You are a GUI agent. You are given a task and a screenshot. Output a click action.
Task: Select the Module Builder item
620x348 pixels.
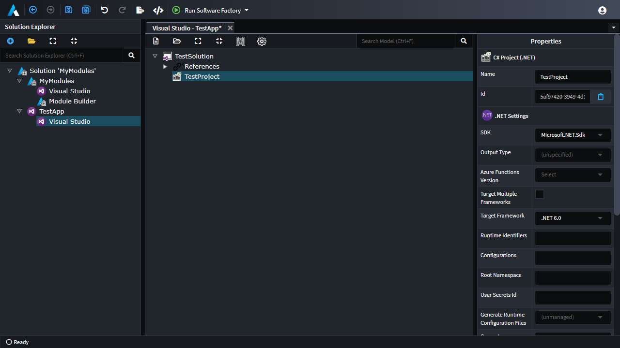72,101
